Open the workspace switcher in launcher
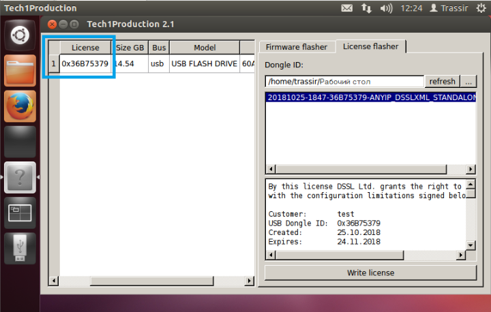This screenshot has height=312, width=491. click(x=20, y=213)
